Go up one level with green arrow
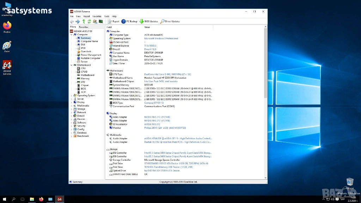Viewport: 361px width, 203px height. (x=84, y=21)
